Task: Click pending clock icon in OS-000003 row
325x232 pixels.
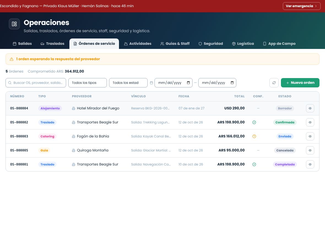Action: 254,136
